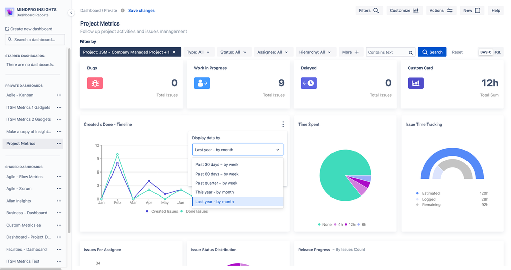Open the Make a copy of Insight options menu
This screenshot has width=511, height=270.
pos(59,132)
